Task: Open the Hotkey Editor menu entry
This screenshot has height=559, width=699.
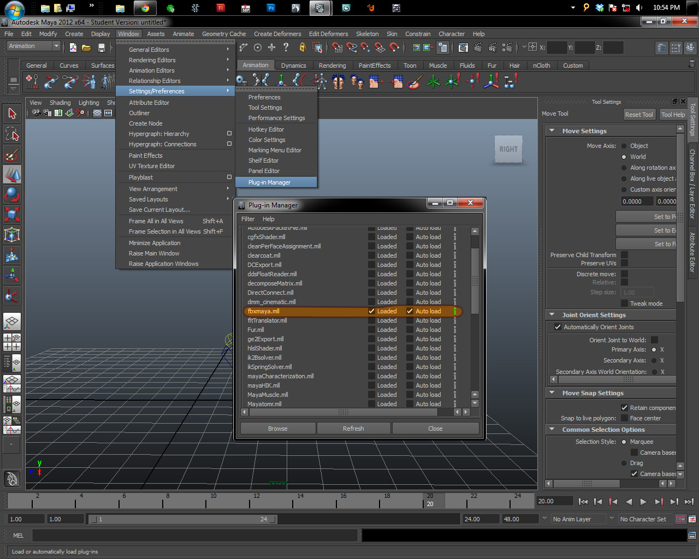Action: point(266,129)
